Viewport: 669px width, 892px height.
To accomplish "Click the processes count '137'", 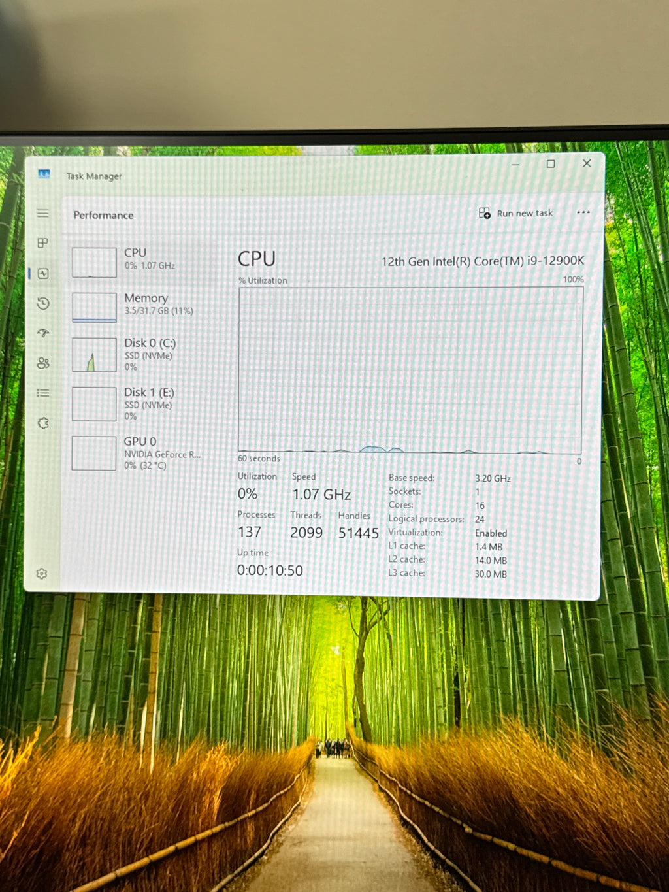I will (x=250, y=532).
